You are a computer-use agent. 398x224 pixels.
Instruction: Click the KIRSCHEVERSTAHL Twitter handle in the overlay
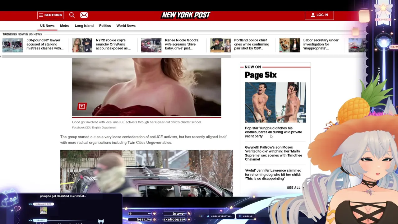click(x=221, y=216)
